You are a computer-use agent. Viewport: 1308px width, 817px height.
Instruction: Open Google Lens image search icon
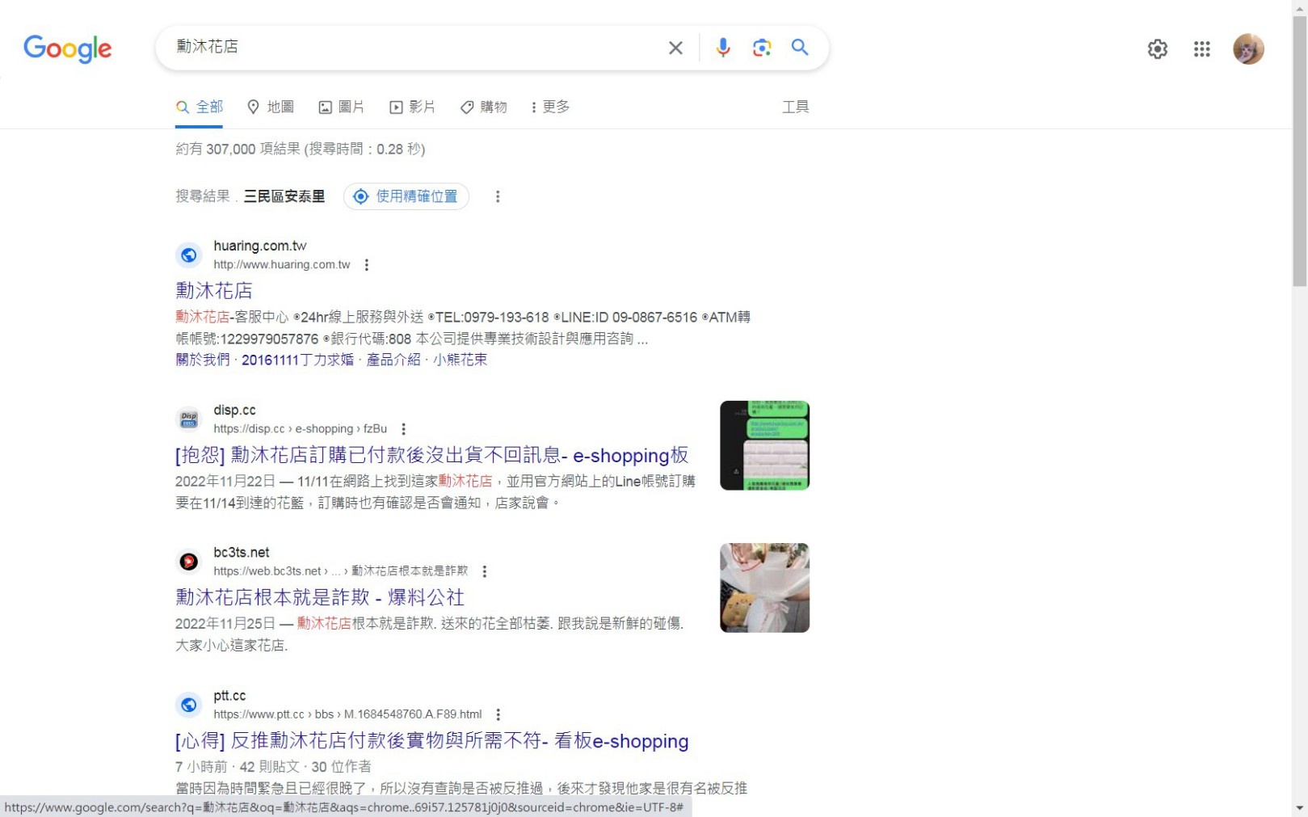(x=761, y=48)
